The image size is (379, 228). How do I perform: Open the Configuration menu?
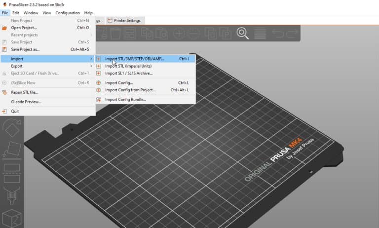pos(68,13)
